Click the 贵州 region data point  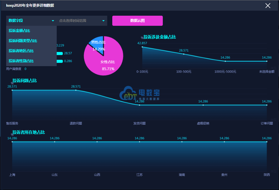(224, 142)
